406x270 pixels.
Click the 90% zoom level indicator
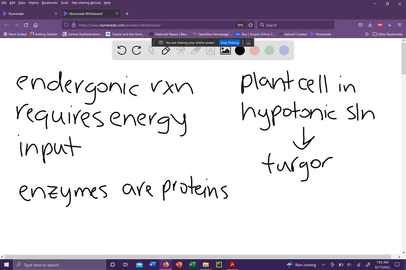pyautogui.click(x=240, y=25)
